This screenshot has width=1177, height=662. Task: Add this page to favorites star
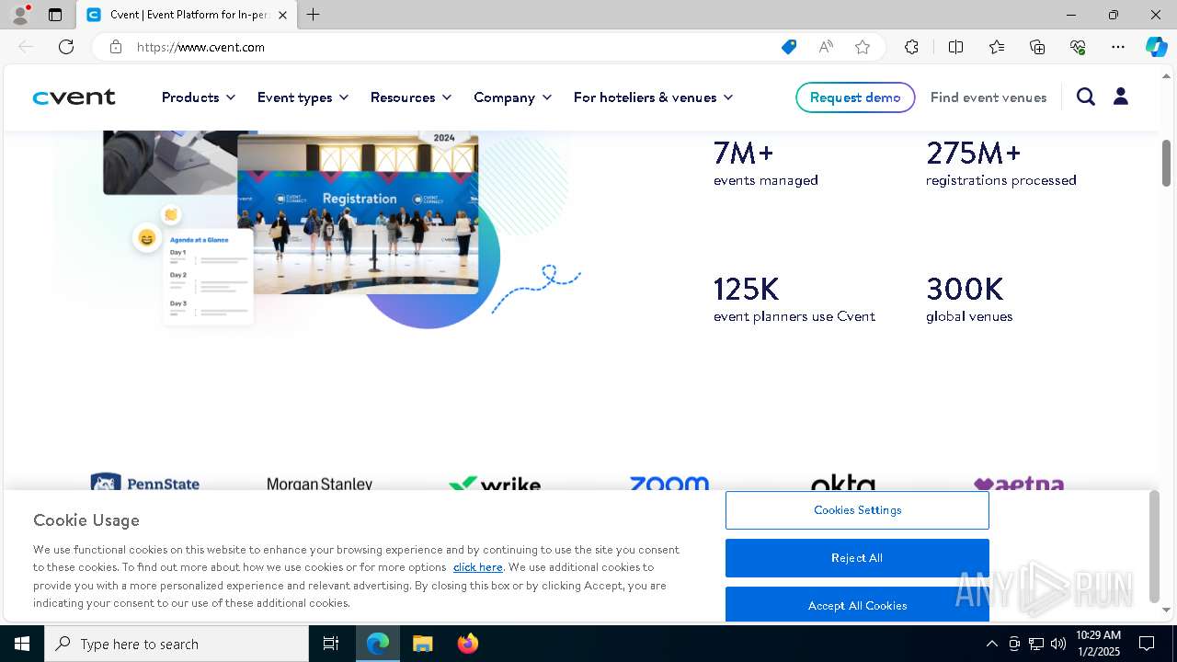pyautogui.click(x=863, y=47)
